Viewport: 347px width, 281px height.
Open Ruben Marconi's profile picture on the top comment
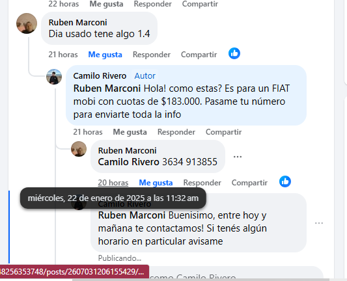[27, 23]
